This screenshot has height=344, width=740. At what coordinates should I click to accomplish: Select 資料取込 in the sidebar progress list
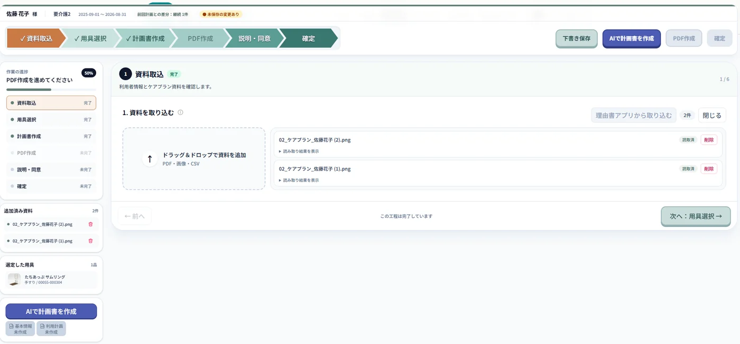(x=51, y=103)
